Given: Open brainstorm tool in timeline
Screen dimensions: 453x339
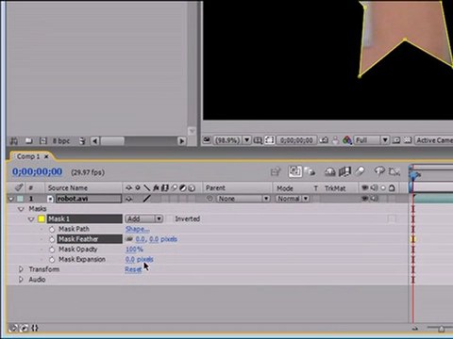Looking at the screenshot, I should [379, 171].
